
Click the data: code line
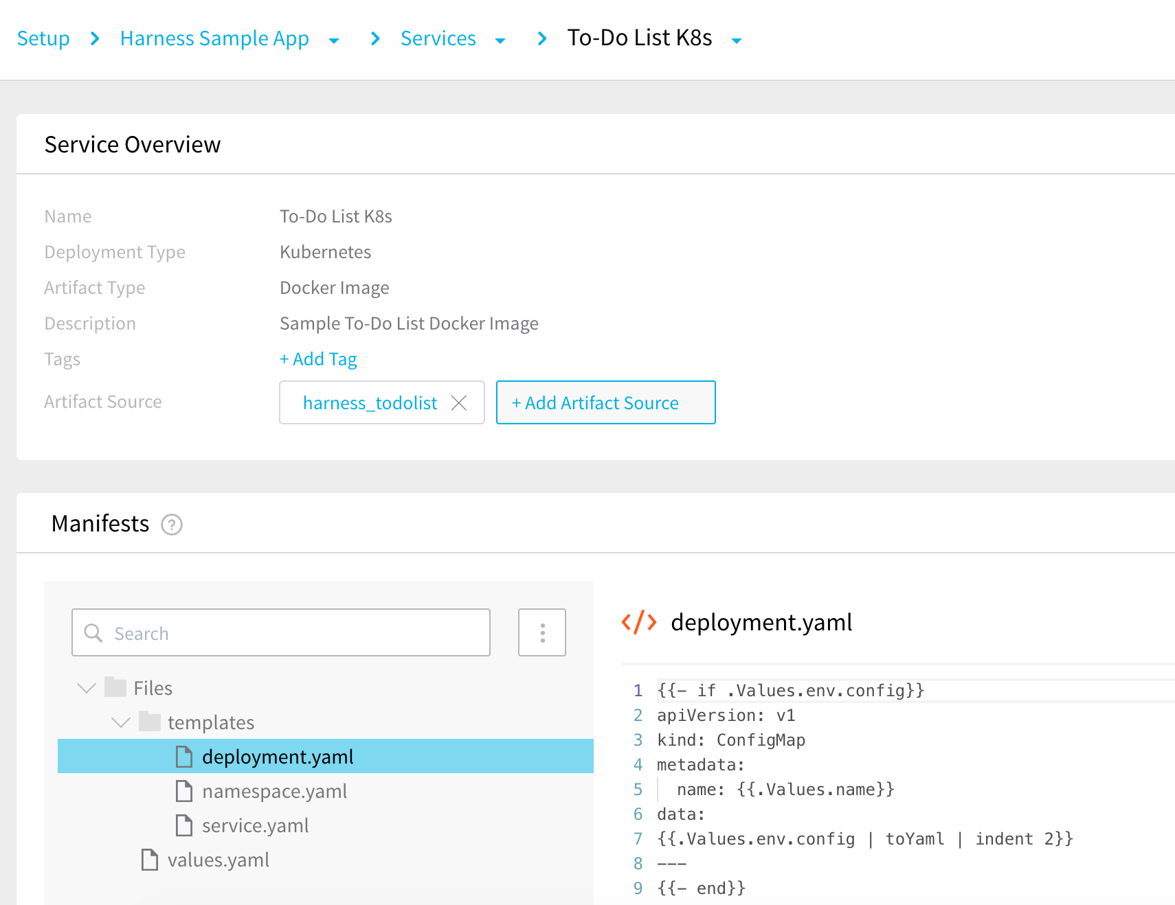pyautogui.click(x=681, y=814)
